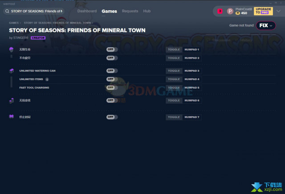Open the account menu chevron beside Upgrade
This screenshot has height=194, width=285.
pyautogui.click(x=278, y=11)
